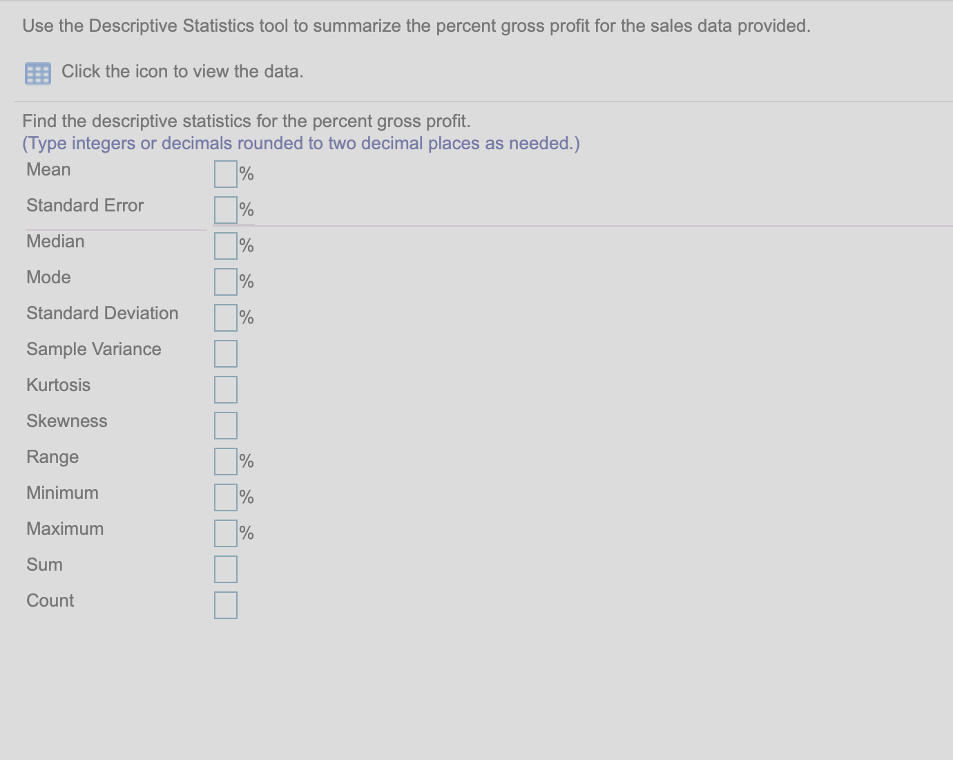953x760 pixels.
Task: Click the Minimum input field
Action: coord(225,497)
